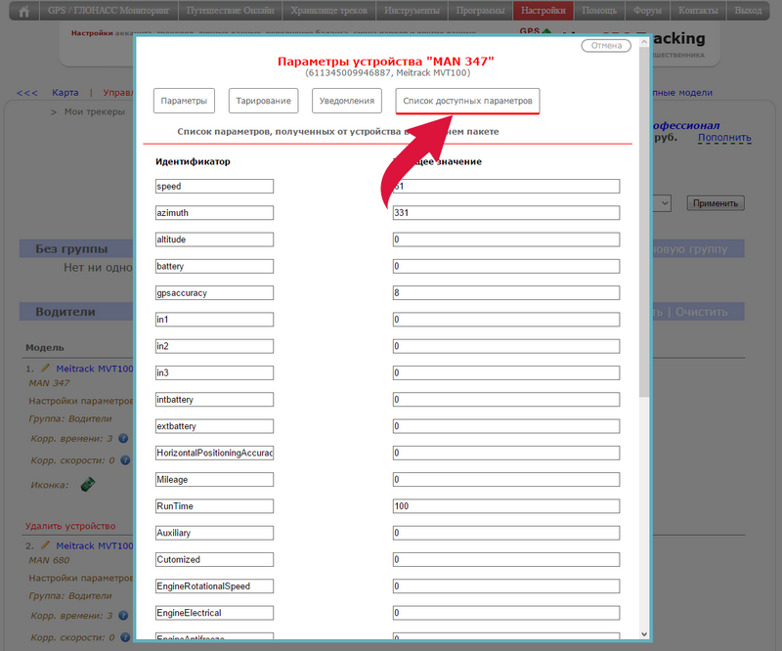The width and height of the screenshot is (782, 651).
Task: Click the pencil icon next to first Meitrack MVT100
Action: (x=45, y=368)
